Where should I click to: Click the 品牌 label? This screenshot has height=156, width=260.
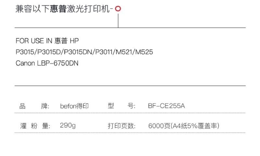34,106
